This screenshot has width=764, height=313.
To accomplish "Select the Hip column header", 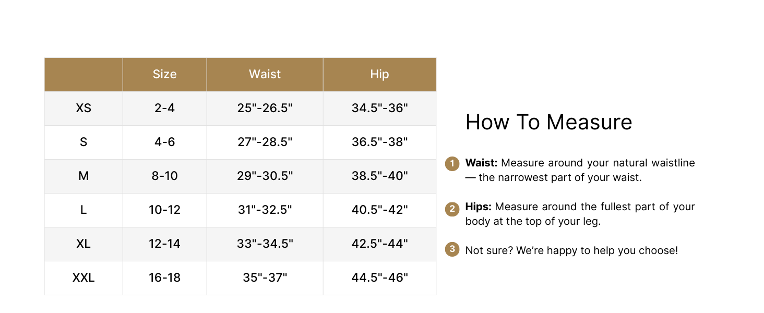I will (379, 75).
